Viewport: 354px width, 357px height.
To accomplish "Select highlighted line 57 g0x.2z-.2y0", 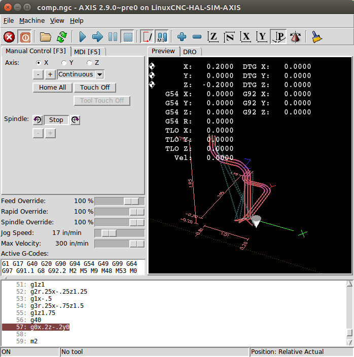I will coord(36,327).
